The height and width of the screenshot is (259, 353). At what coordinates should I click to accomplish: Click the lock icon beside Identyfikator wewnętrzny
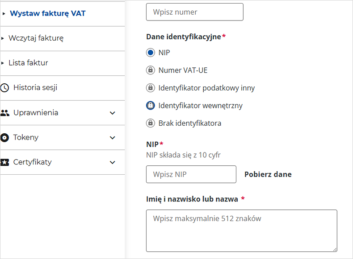coord(150,106)
